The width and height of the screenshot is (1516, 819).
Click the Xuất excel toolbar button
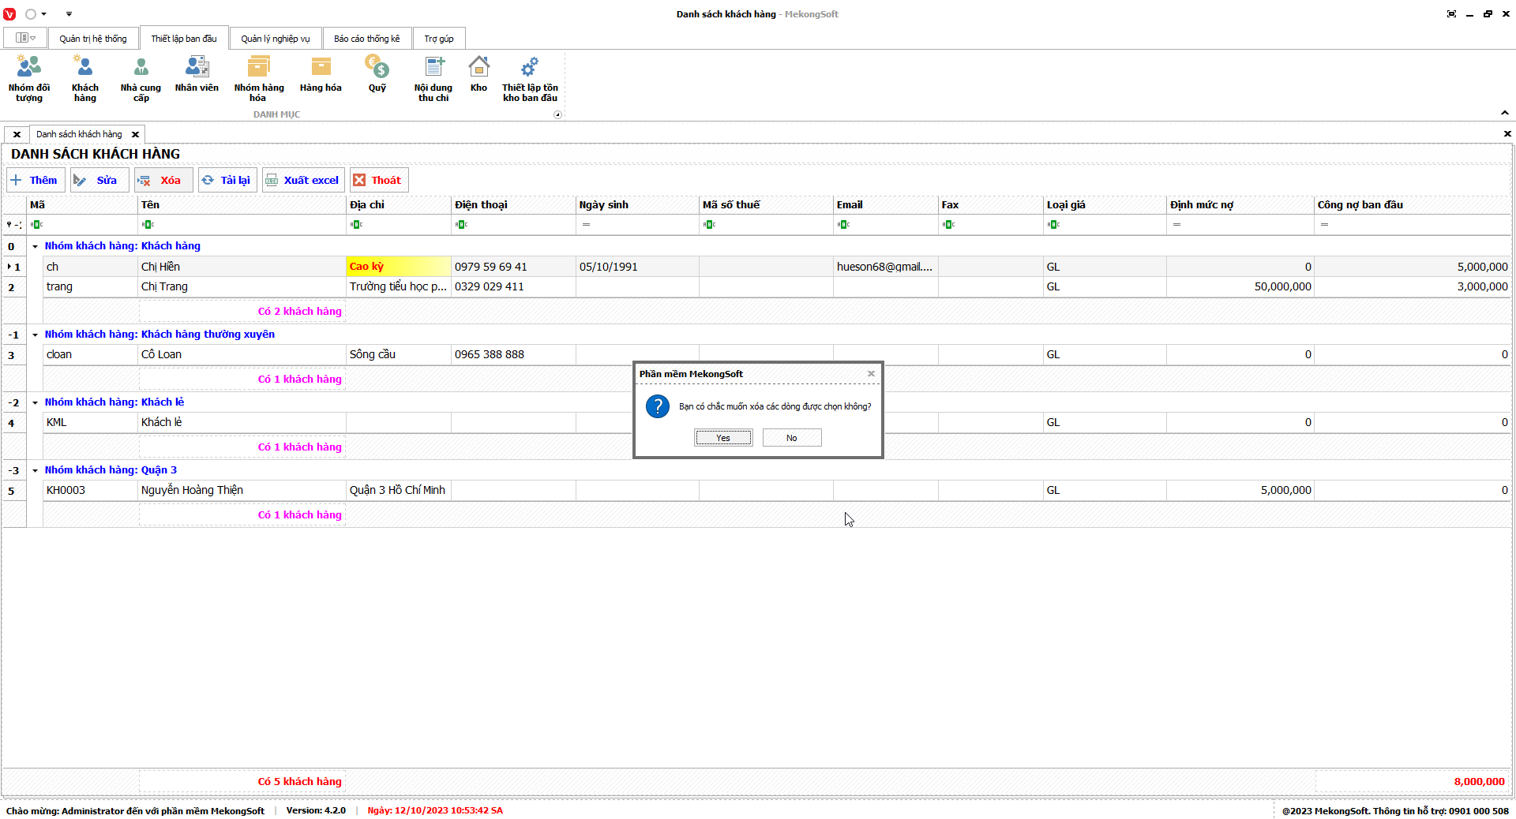click(x=303, y=181)
